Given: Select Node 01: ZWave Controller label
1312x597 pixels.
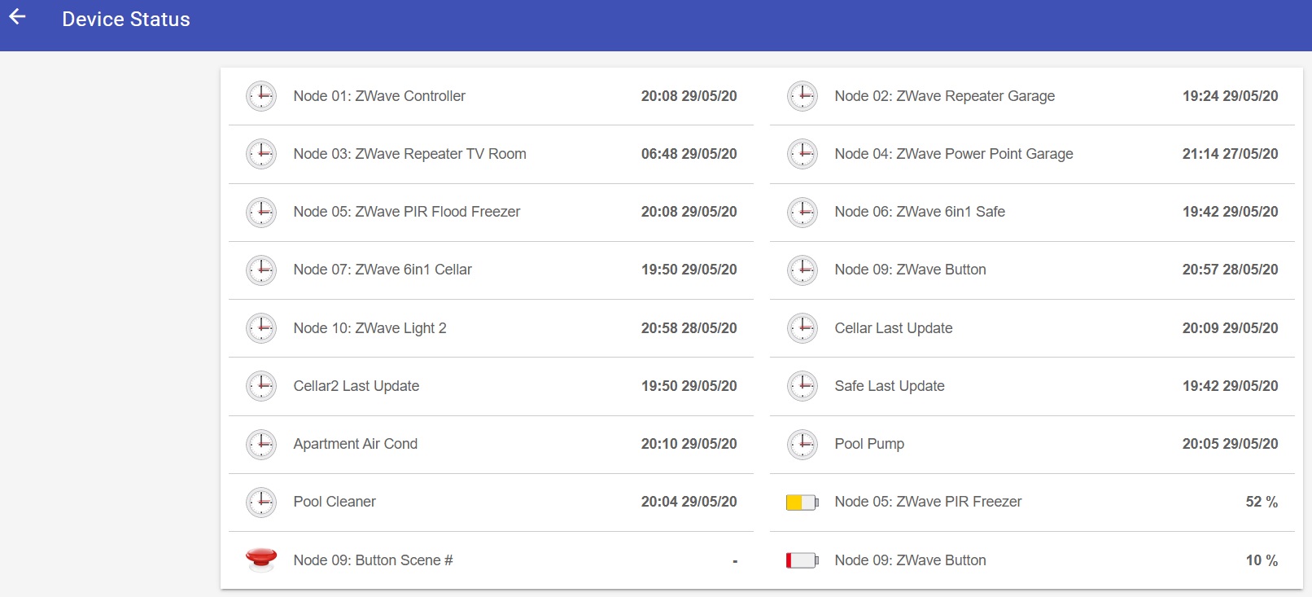Looking at the screenshot, I should (x=379, y=96).
